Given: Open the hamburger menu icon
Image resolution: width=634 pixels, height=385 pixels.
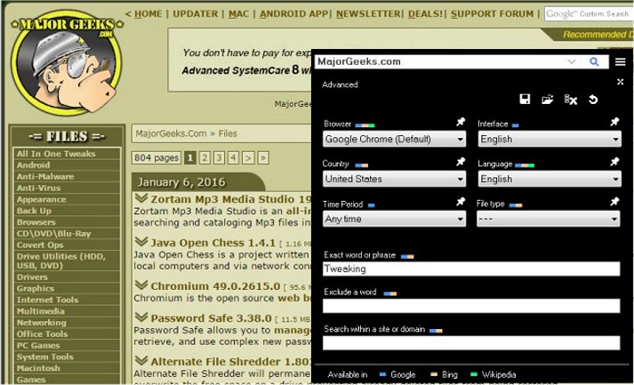Looking at the screenshot, I should (x=621, y=62).
